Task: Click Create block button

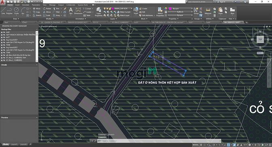Action: pos(143,8)
